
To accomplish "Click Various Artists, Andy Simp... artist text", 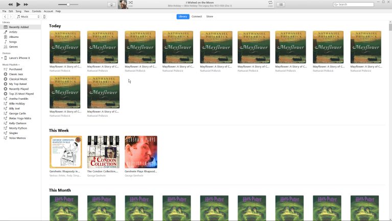I will 65,175.
